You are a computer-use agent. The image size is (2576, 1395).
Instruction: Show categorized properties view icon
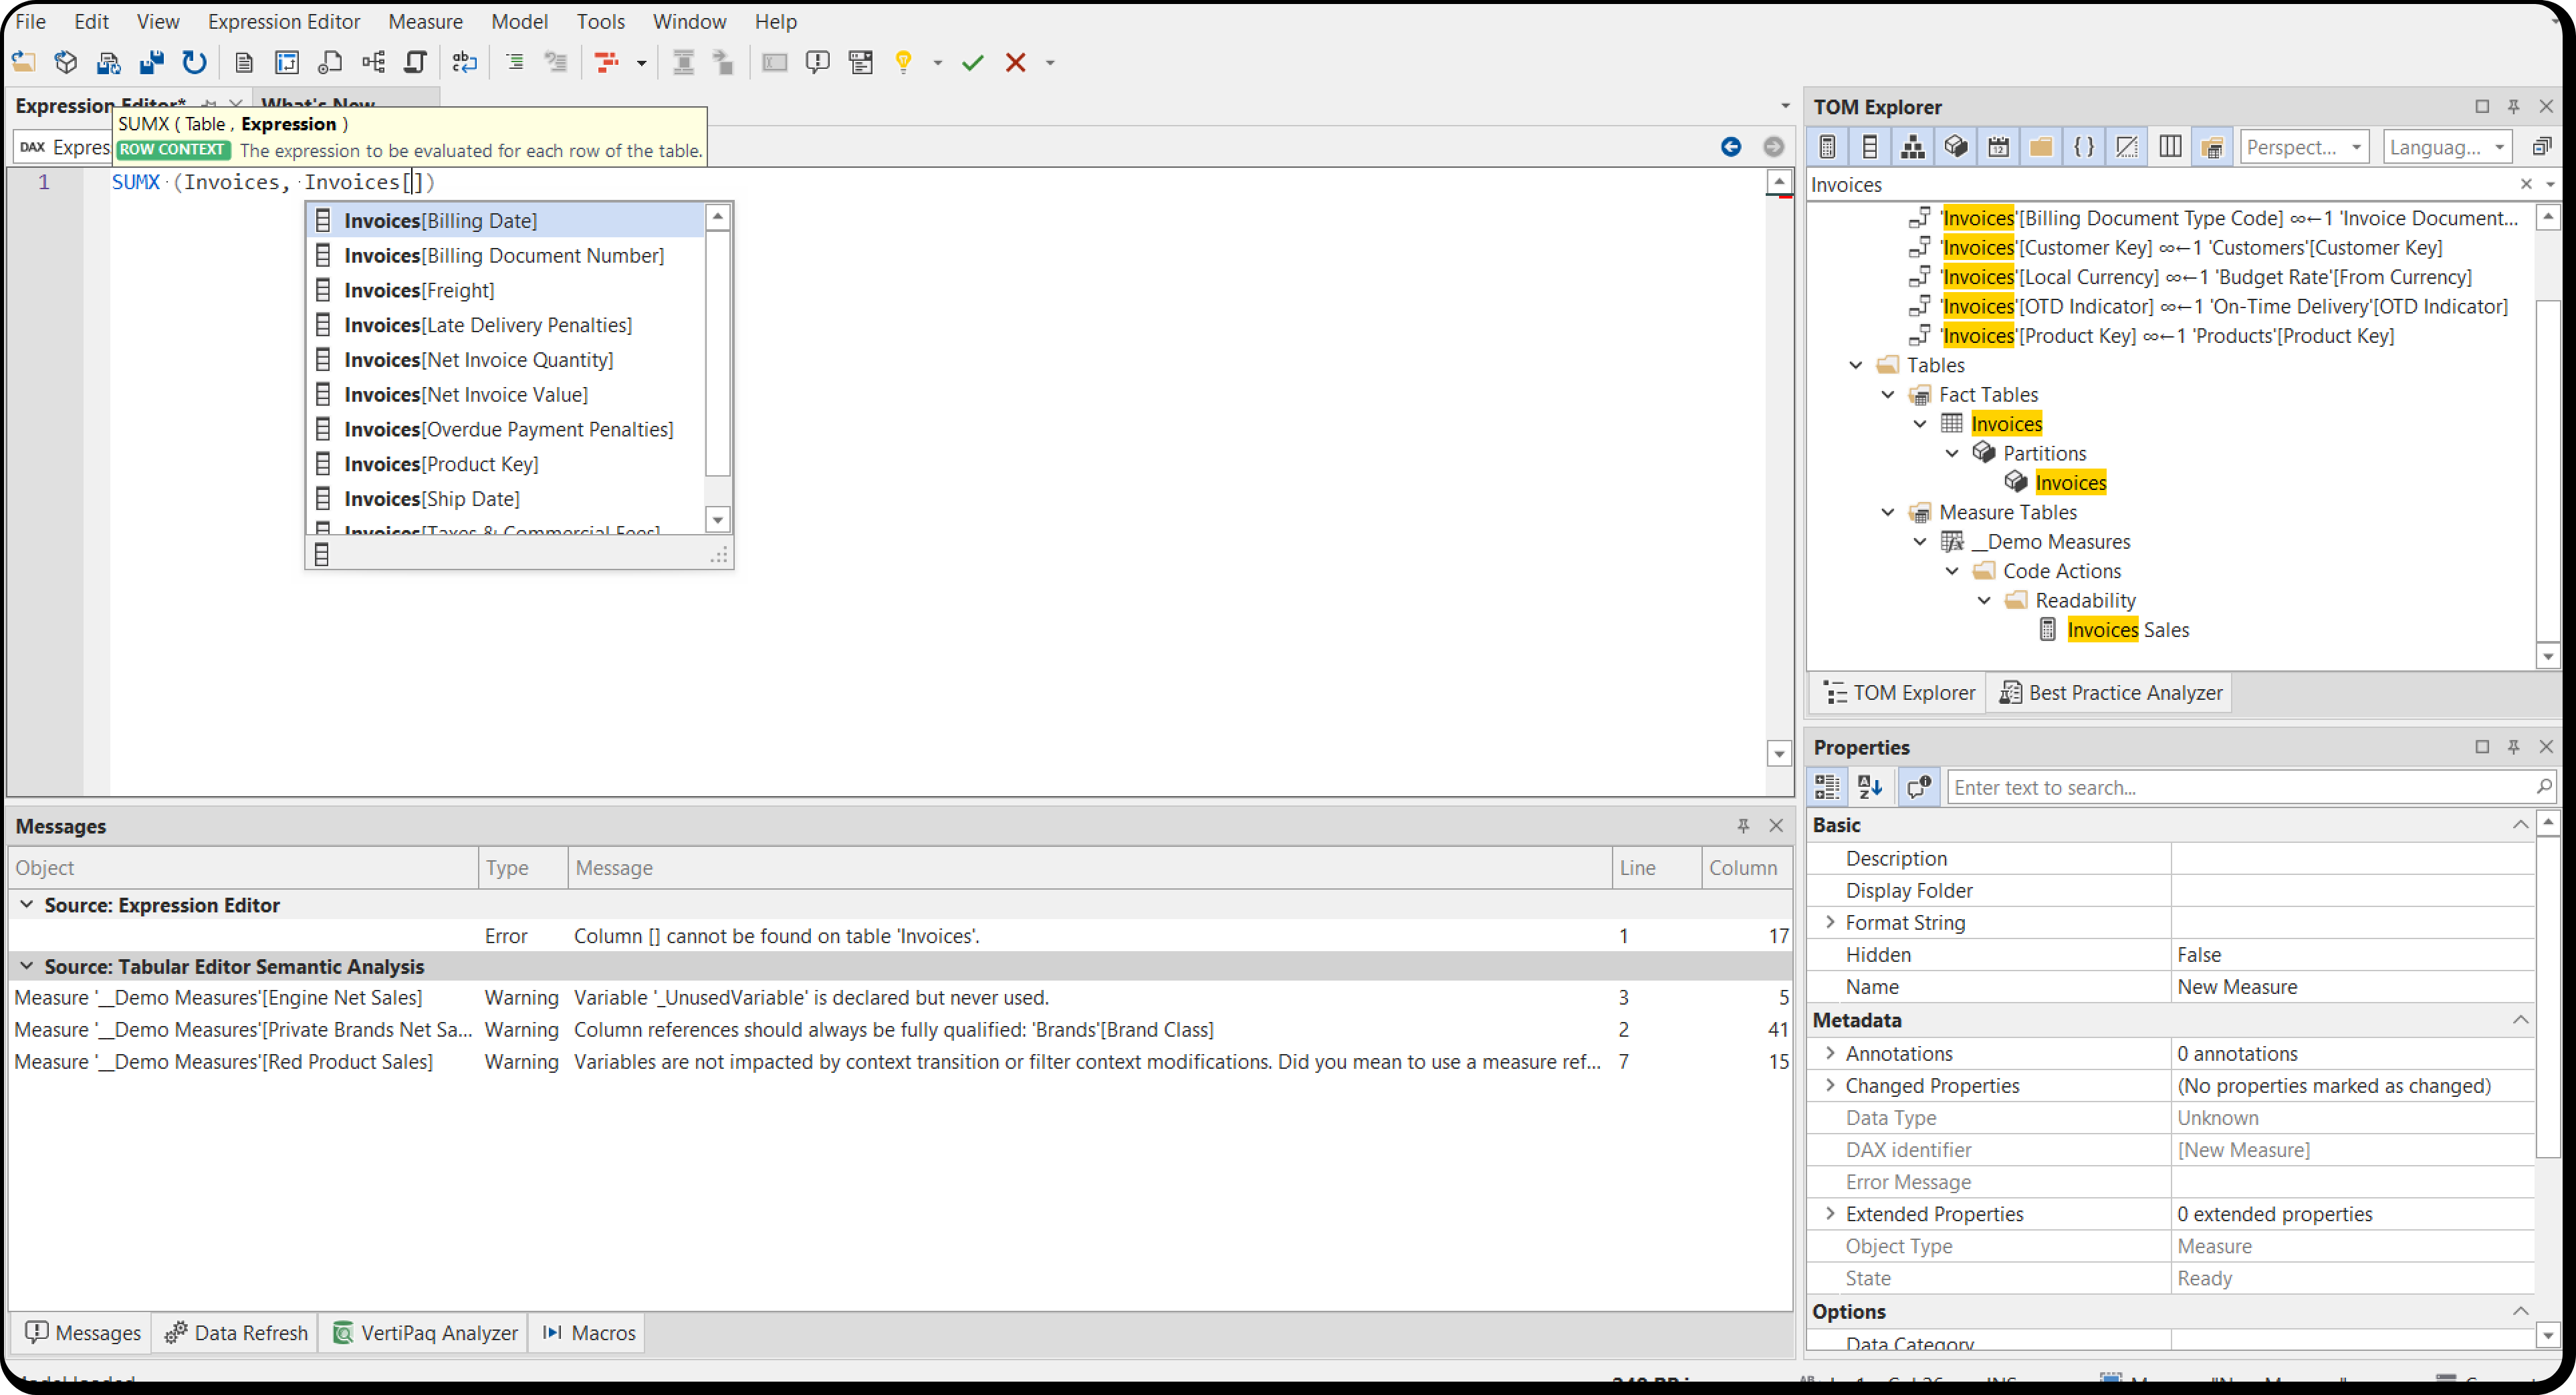(x=1827, y=787)
